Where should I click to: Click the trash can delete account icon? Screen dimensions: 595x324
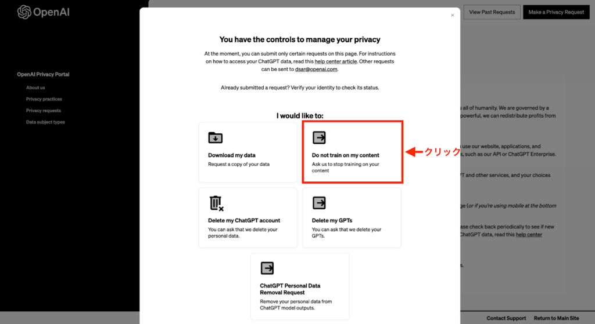click(216, 203)
